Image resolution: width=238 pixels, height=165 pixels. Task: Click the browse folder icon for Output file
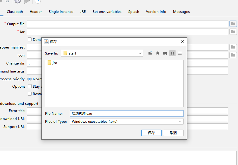point(233,24)
